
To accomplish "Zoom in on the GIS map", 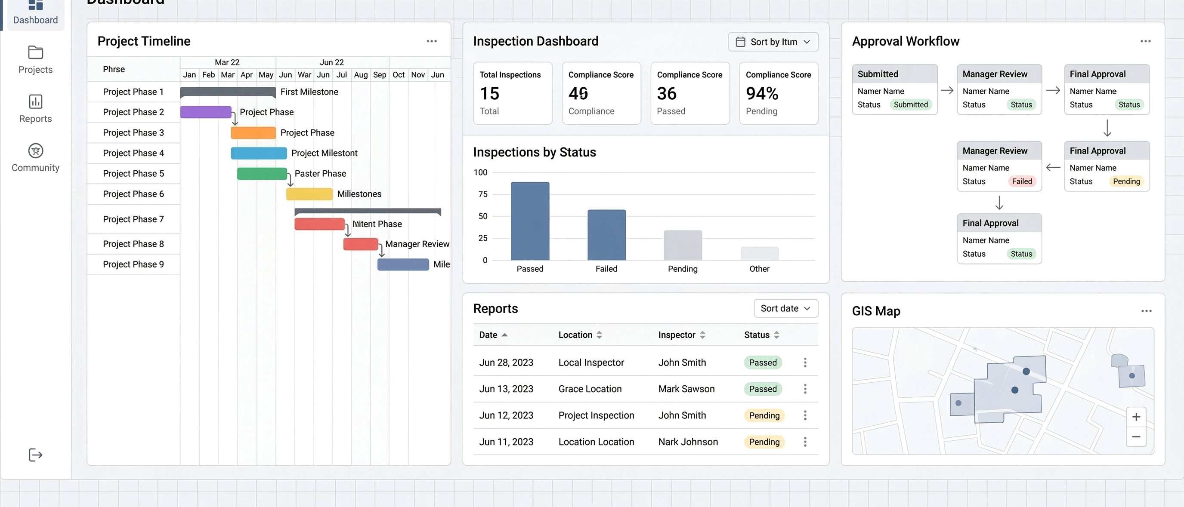I will (1136, 417).
